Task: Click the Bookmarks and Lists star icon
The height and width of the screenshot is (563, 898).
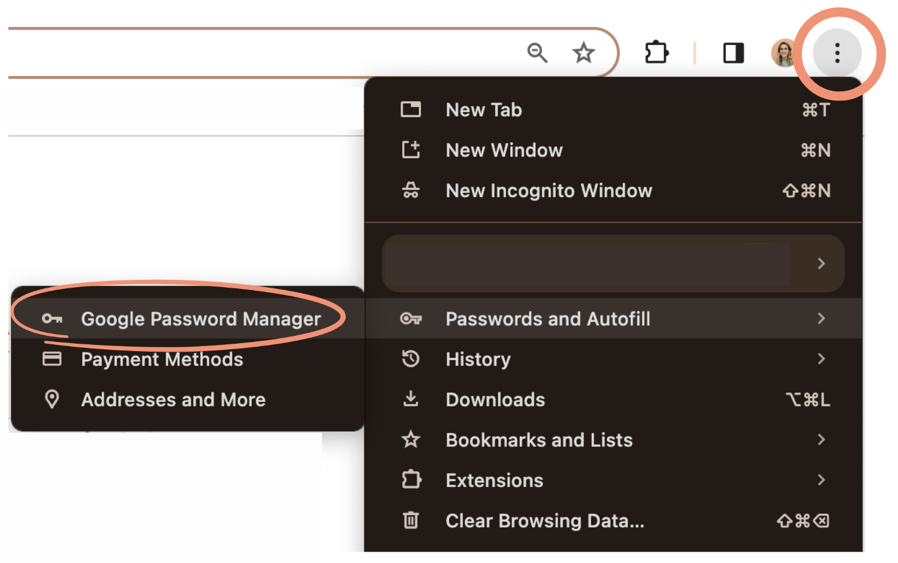Action: [x=411, y=440]
